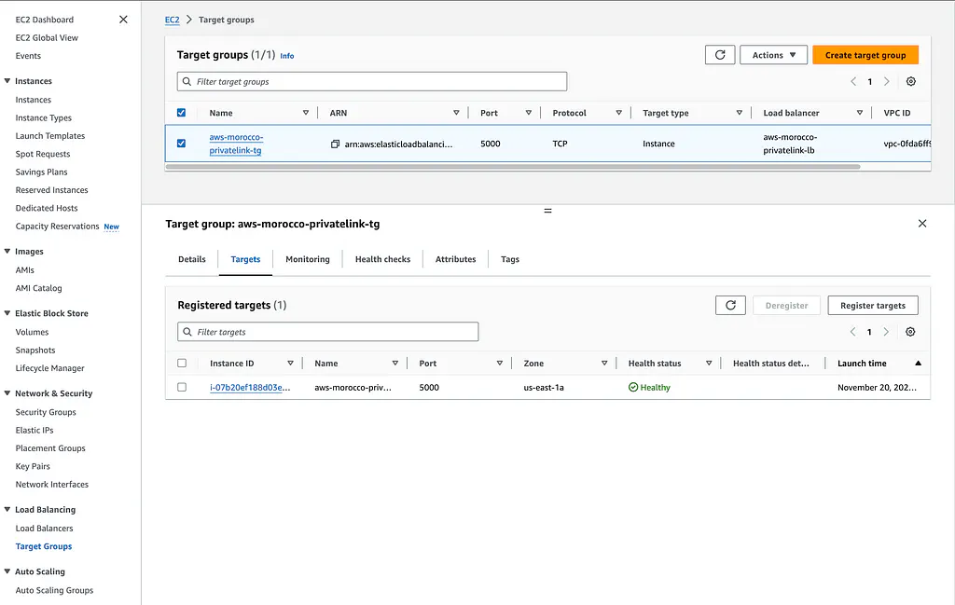The image size is (955, 605).
Task: Go to EC2 breadcrumb link
Action: click(x=173, y=20)
